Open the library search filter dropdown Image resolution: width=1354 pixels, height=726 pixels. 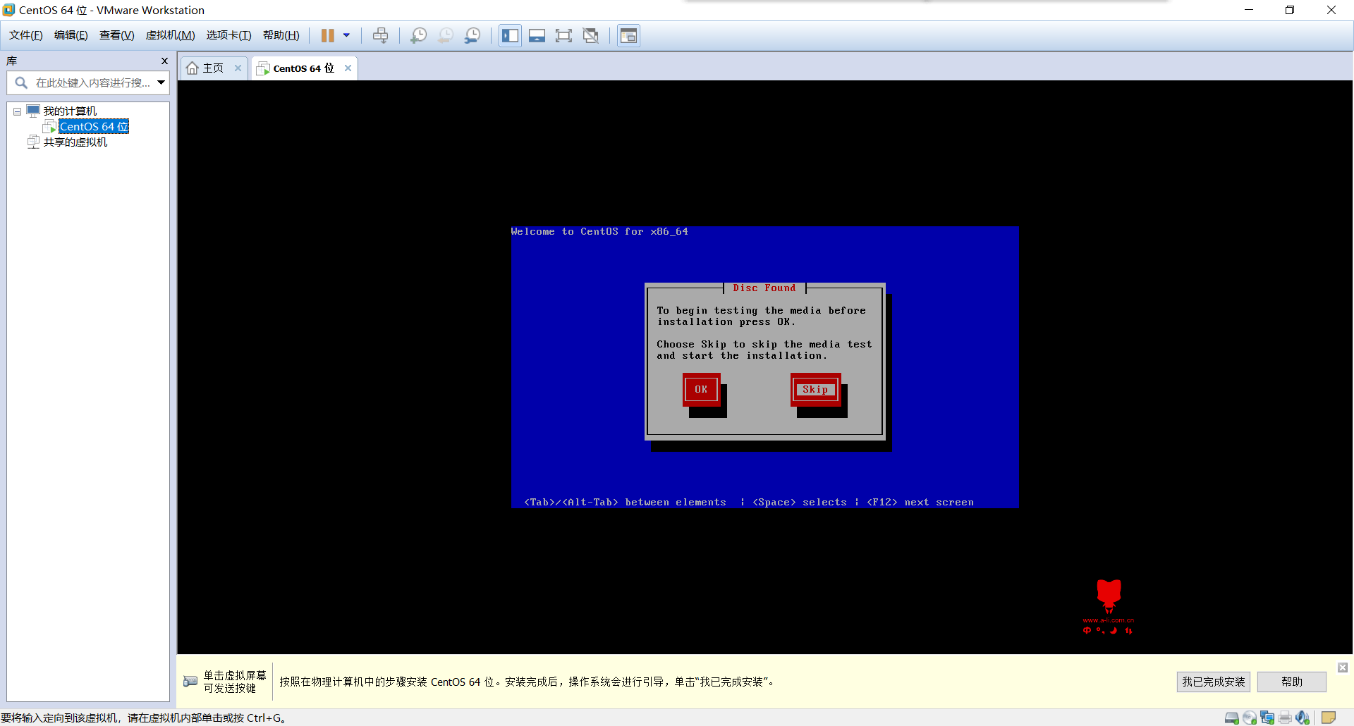tap(161, 83)
